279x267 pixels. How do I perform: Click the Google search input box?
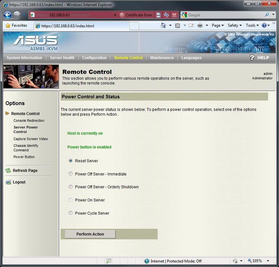pos(225,15)
